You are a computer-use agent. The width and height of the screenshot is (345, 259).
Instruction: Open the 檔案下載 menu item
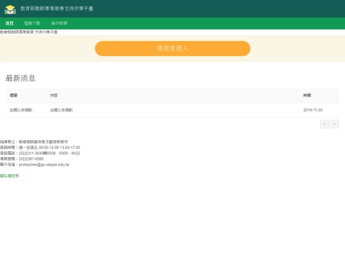pos(32,23)
